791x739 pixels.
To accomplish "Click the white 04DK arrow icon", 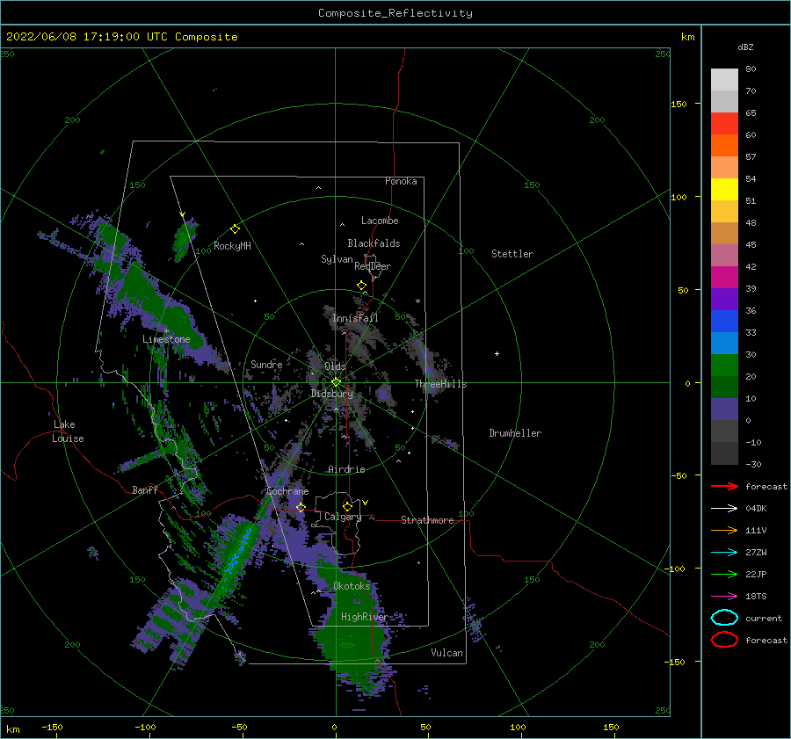I will click(x=724, y=509).
